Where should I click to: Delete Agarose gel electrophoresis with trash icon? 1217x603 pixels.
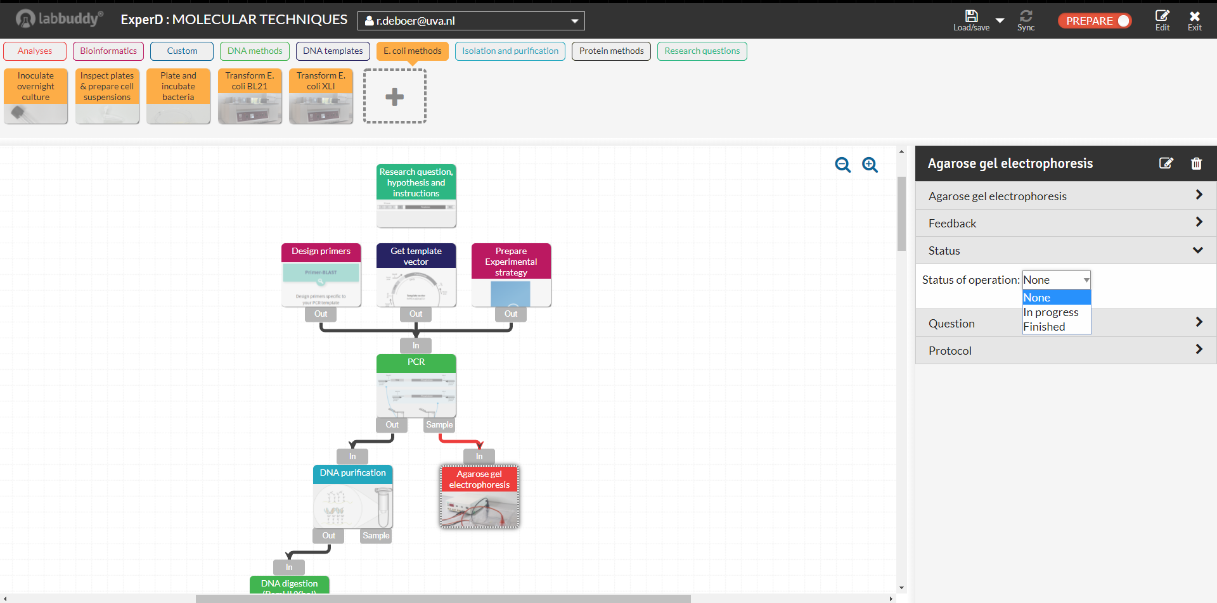(1196, 163)
